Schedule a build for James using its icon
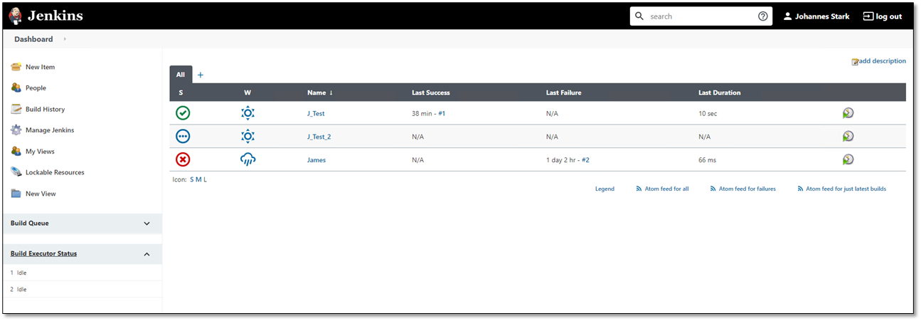Viewport: 921px width, 321px height. pyautogui.click(x=848, y=159)
